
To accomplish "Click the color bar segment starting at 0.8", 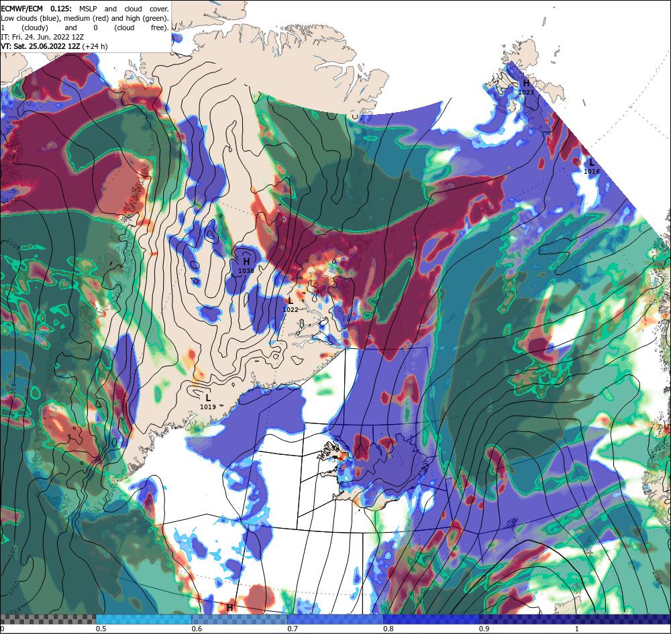I will coord(431,619).
